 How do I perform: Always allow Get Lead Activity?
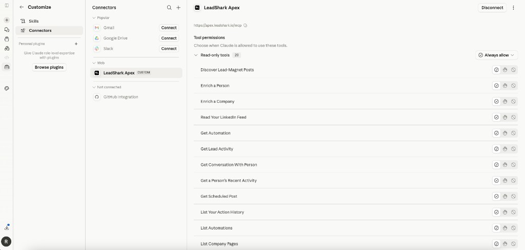(x=496, y=149)
